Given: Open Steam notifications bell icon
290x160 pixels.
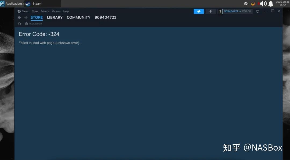Looking at the screenshot, I should click(x=210, y=11).
